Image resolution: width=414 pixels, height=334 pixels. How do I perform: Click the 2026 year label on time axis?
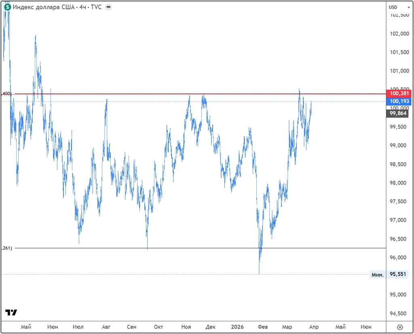click(237, 327)
